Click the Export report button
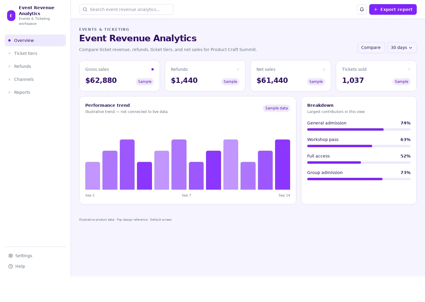This screenshot has height=302, width=425. click(393, 9)
